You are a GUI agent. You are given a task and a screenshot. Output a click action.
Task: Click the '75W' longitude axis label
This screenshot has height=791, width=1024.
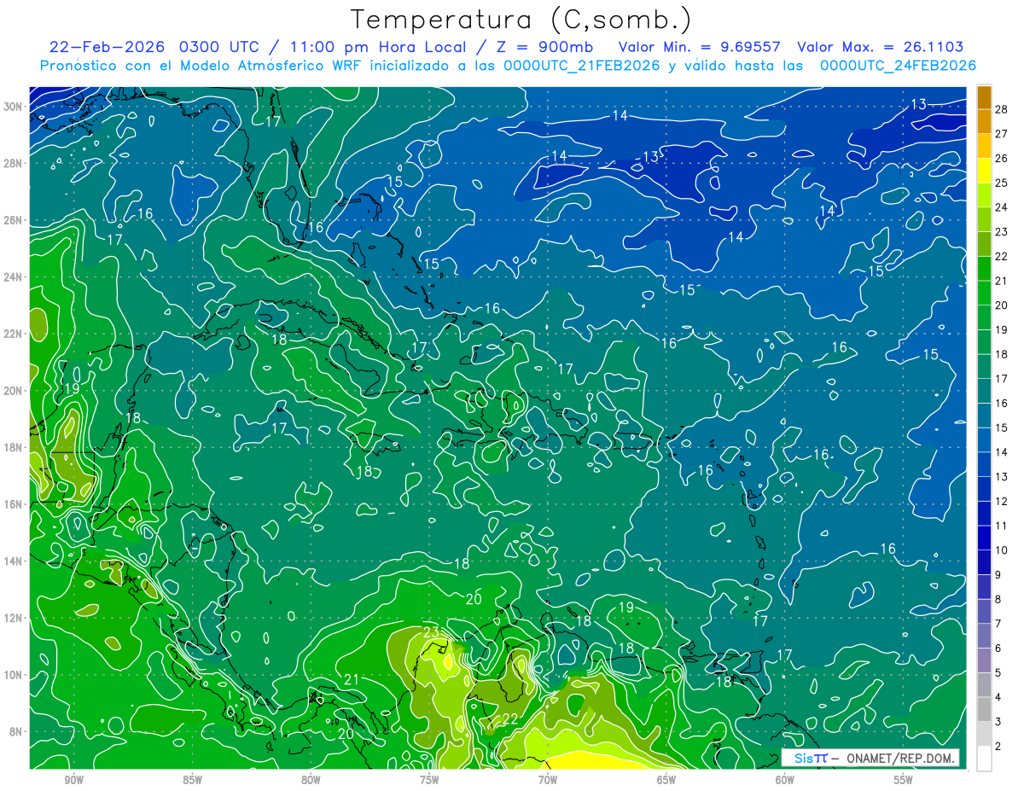click(429, 780)
